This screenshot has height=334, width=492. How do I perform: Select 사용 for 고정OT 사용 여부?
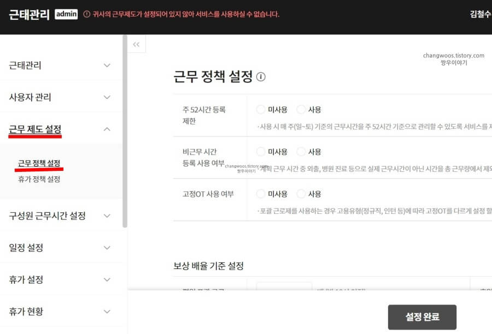[301, 194]
